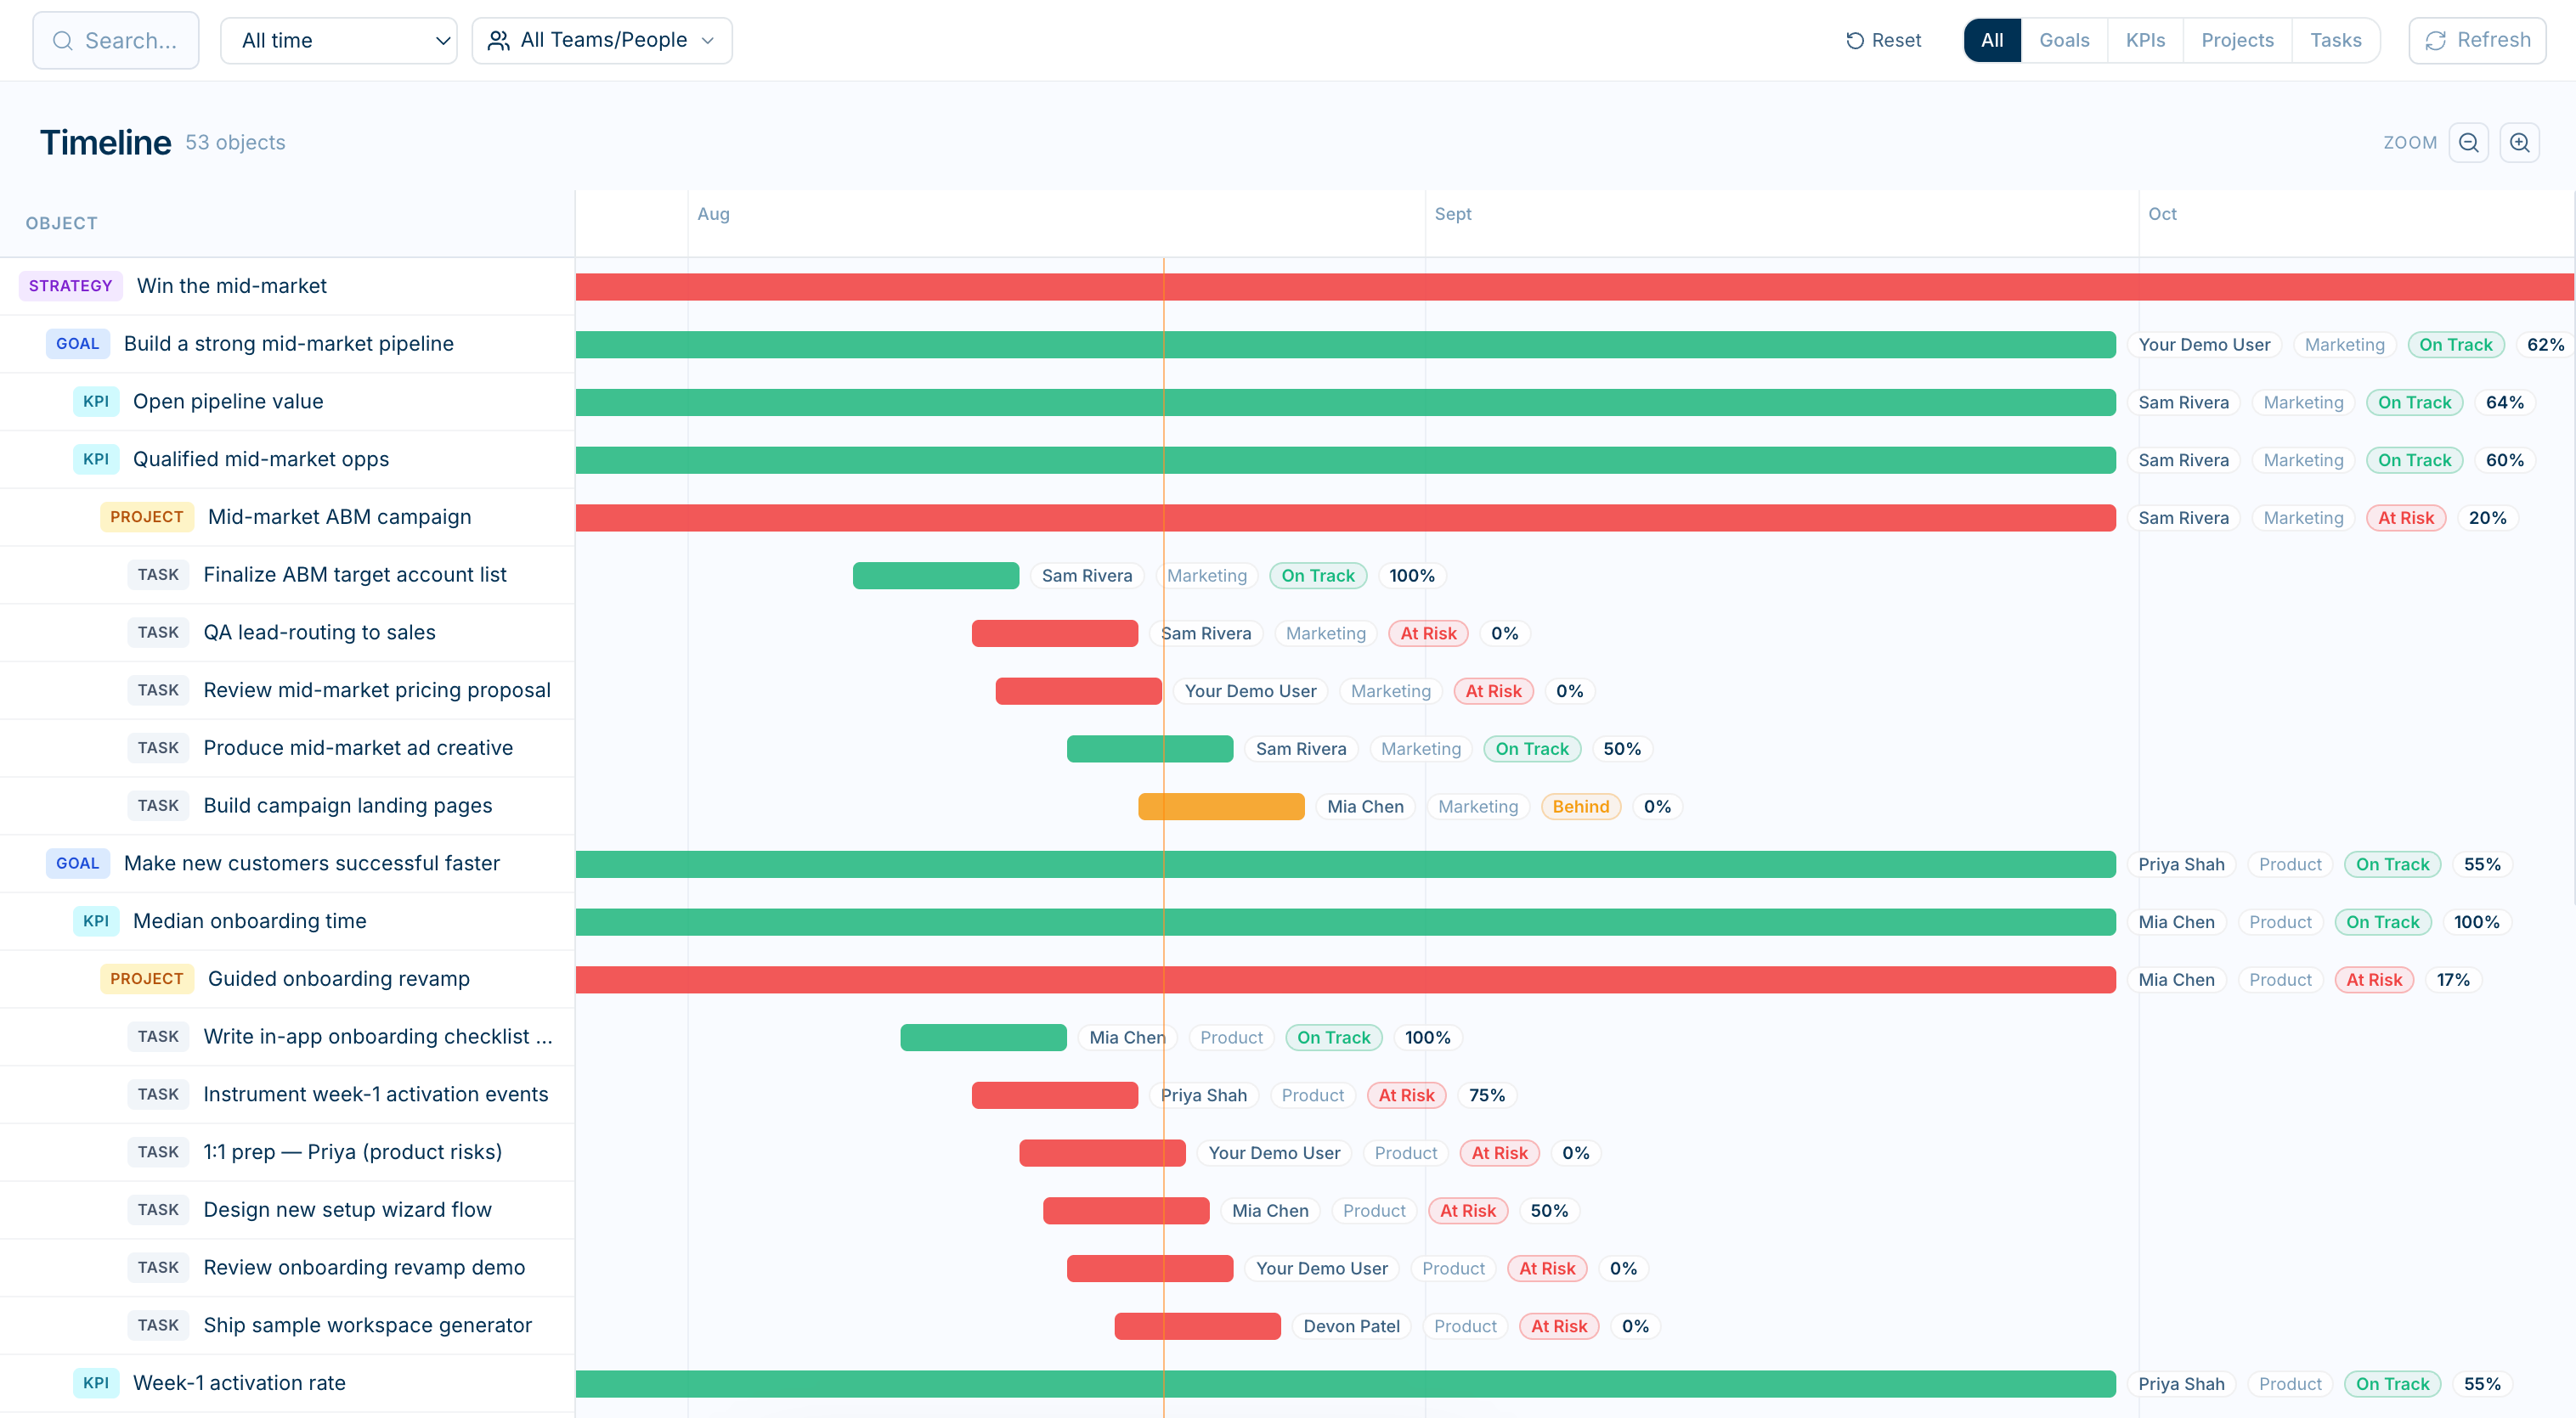Image resolution: width=2576 pixels, height=1418 pixels.
Task: Click the people icon in team filter
Action: pyautogui.click(x=498, y=41)
